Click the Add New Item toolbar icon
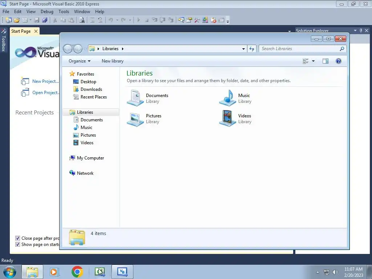Image resolution: width=372 pixels, height=279 pixels. coord(25,20)
